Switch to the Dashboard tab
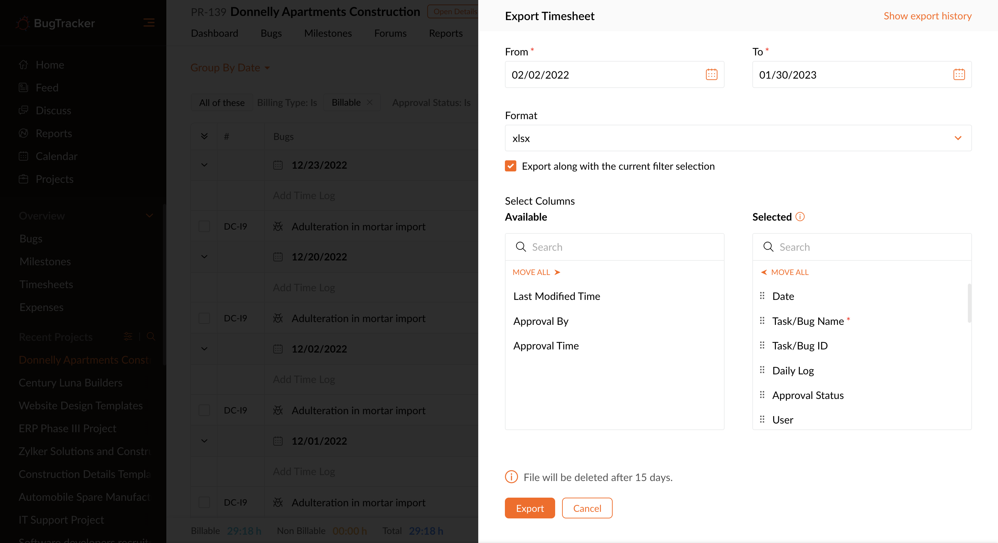Viewport: 998px width, 543px height. tap(214, 33)
